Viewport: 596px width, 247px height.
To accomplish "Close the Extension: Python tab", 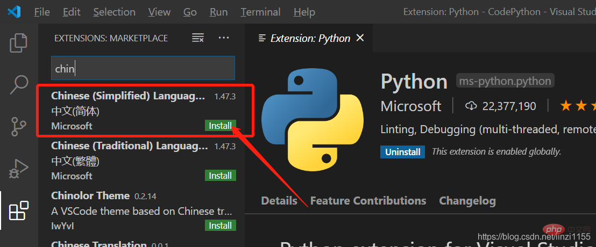I will [360, 38].
